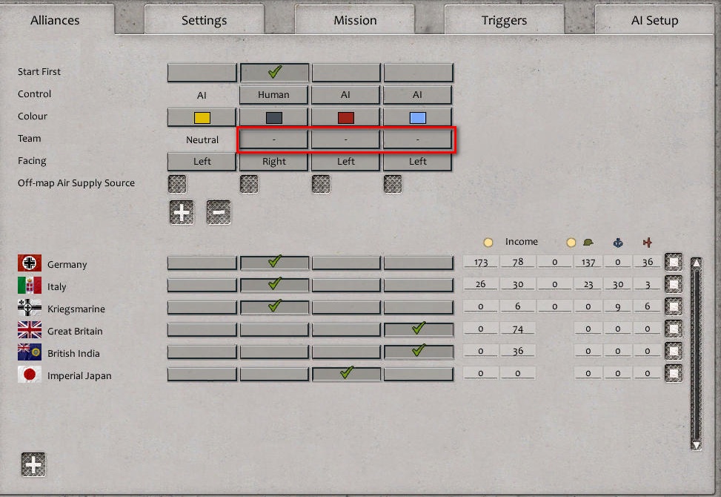Click the Kriegsmarine flag icon
Image resolution: width=721 pixels, height=497 pixels.
click(x=30, y=307)
